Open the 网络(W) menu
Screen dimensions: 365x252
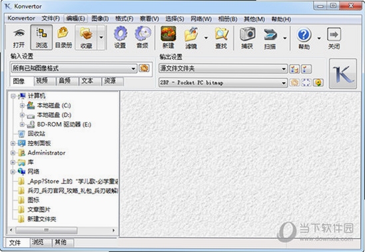(201, 19)
